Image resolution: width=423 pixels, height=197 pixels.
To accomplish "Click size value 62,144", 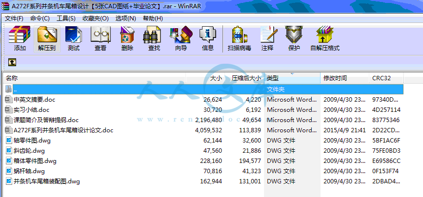I will (213, 141).
